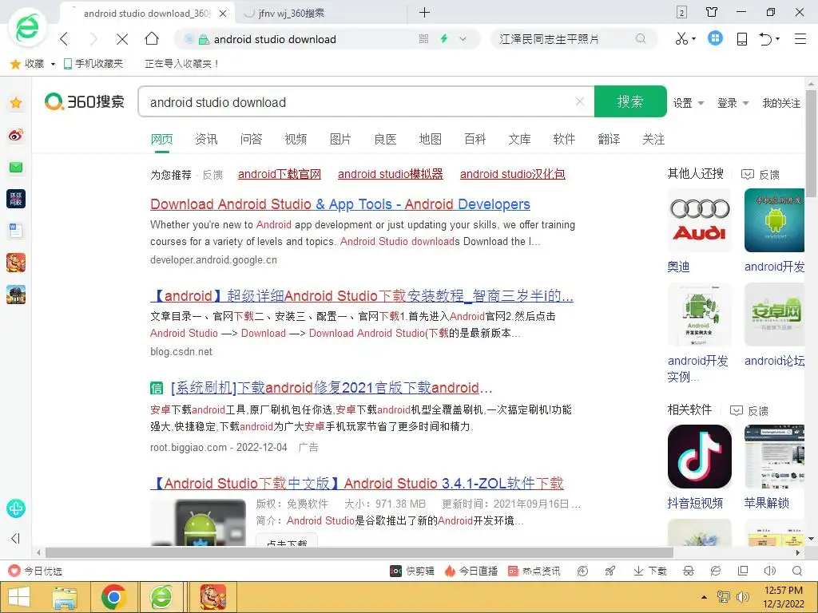Expand the 收藏 favorites dropdown arrow
Image resolution: width=818 pixels, height=613 pixels.
tap(53, 64)
